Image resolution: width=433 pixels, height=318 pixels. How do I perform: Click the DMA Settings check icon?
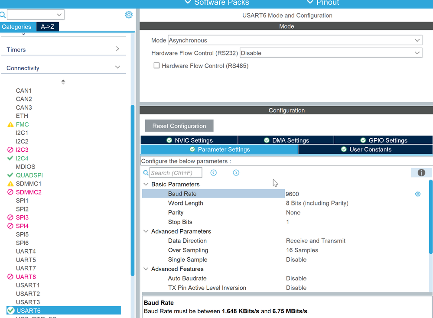click(x=267, y=140)
